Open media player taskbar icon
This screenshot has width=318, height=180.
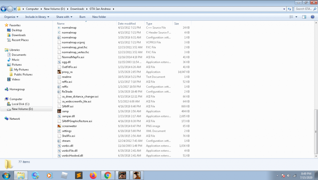tap(49, 175)
